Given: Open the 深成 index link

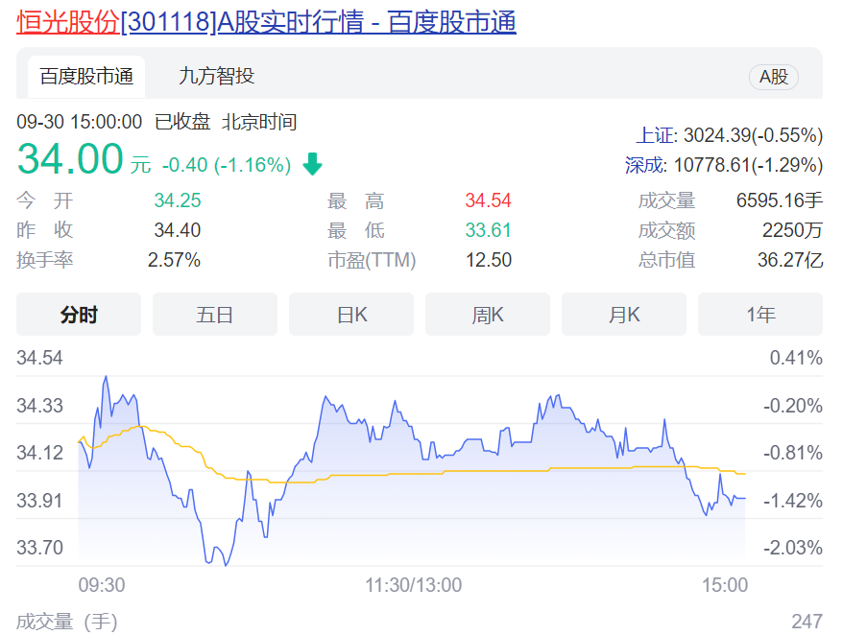Looking at the screenshot, I should [645, 165].
